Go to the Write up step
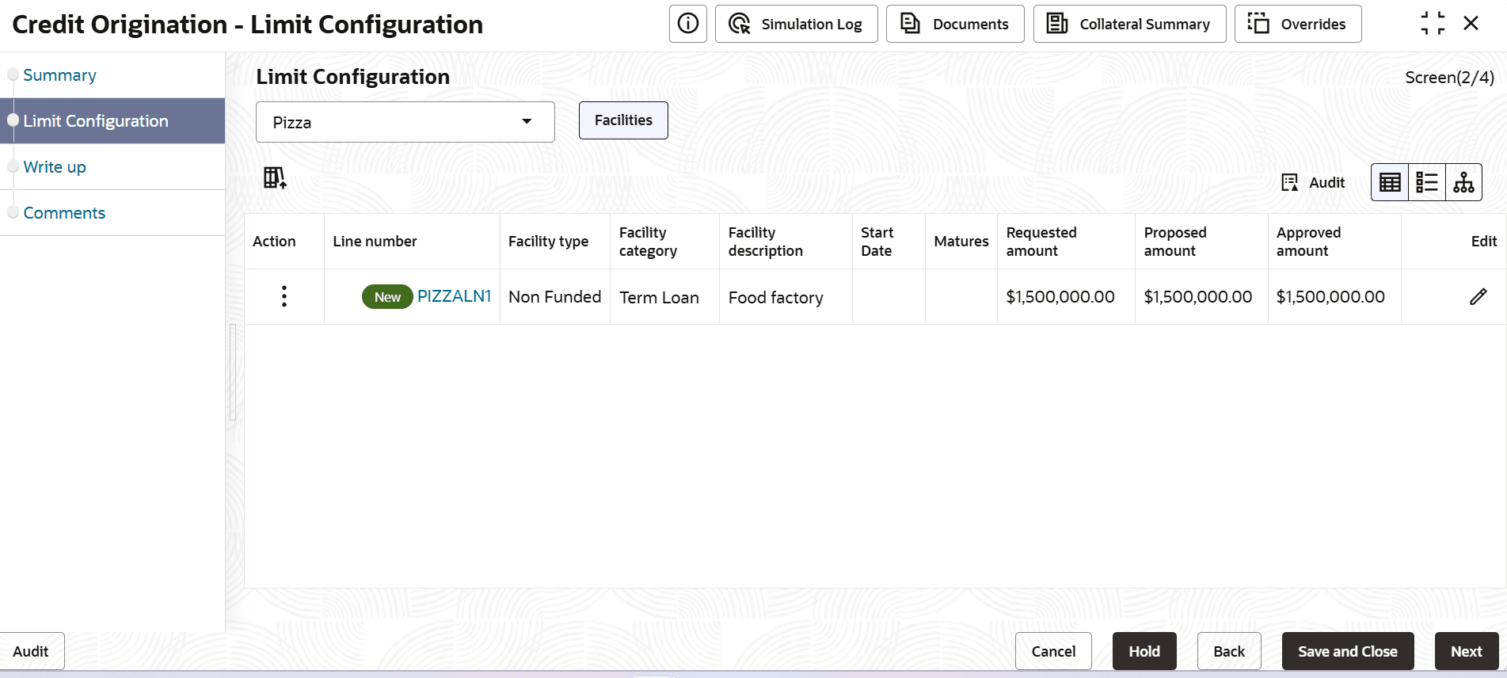Viewport: 1507px width, 678px height. (x=55, y=167)
